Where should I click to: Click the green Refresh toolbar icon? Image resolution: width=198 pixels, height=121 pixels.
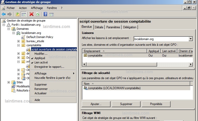[x=38, y=14]
